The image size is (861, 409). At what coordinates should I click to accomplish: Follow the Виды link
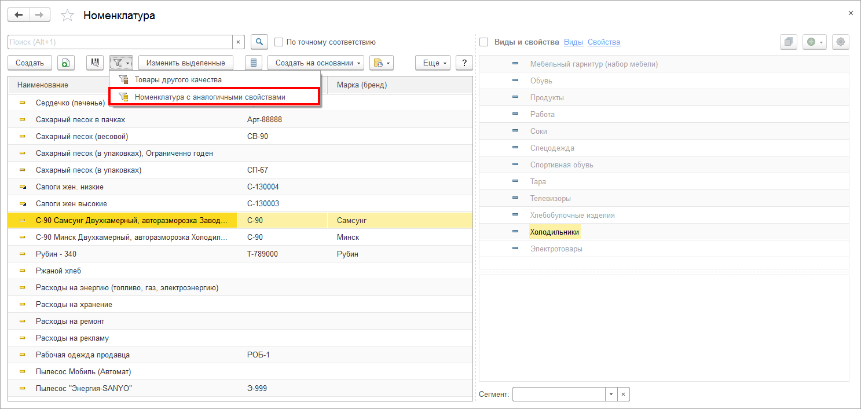coord(573,42)
